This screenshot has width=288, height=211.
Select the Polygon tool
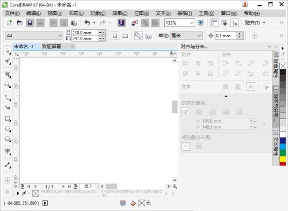click(7, 139)
